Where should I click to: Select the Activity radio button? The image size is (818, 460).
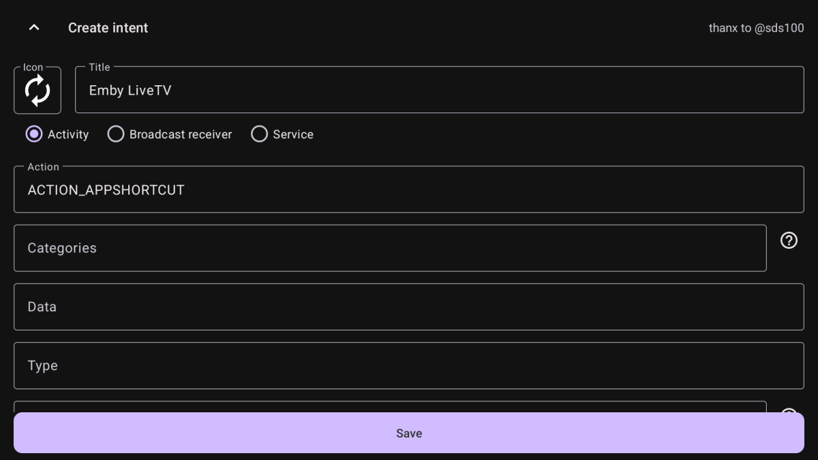(x=34, y=134)
